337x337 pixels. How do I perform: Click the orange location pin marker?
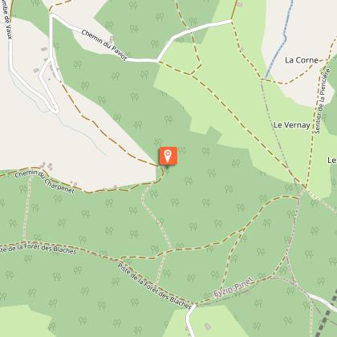coord(168,156)
